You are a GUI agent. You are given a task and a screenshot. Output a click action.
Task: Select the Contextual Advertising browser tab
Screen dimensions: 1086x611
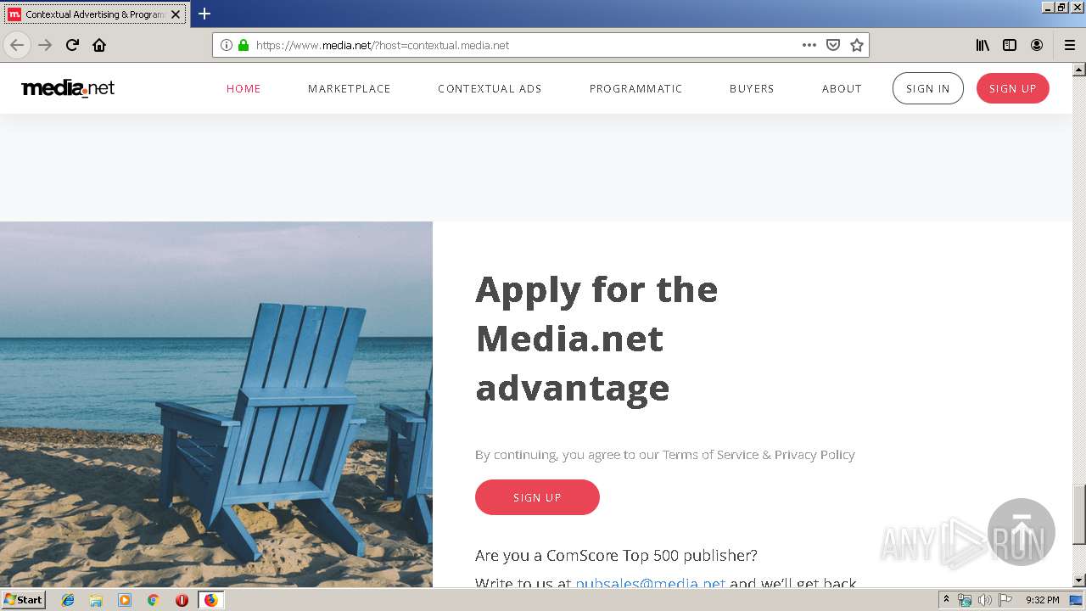[x=95, y=14]
